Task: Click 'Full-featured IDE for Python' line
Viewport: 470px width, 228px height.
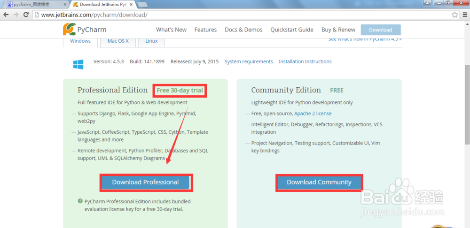Action: [132, 102]
